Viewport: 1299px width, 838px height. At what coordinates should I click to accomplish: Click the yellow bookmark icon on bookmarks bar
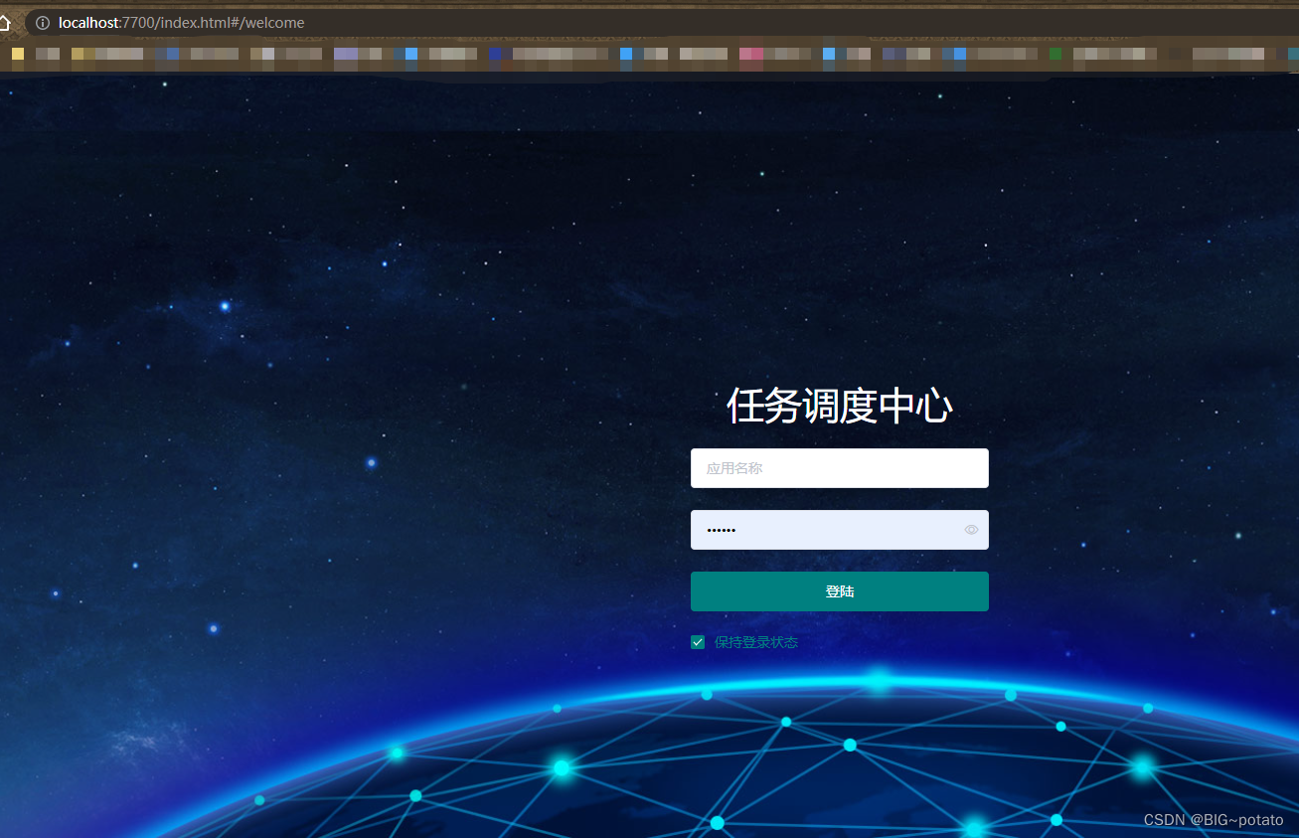[x=17, y=54]
